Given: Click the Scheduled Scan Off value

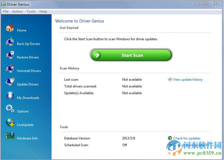Looking at the screenshot, I should (125, 145).
